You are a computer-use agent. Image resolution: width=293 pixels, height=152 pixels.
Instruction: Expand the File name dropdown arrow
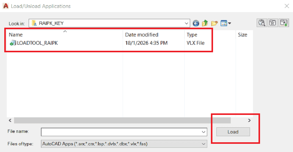(x=204, y=132)
